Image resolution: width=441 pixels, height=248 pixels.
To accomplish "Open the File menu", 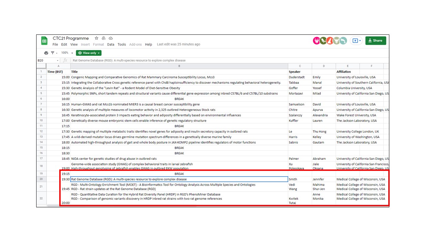I will tap(55, 44).
